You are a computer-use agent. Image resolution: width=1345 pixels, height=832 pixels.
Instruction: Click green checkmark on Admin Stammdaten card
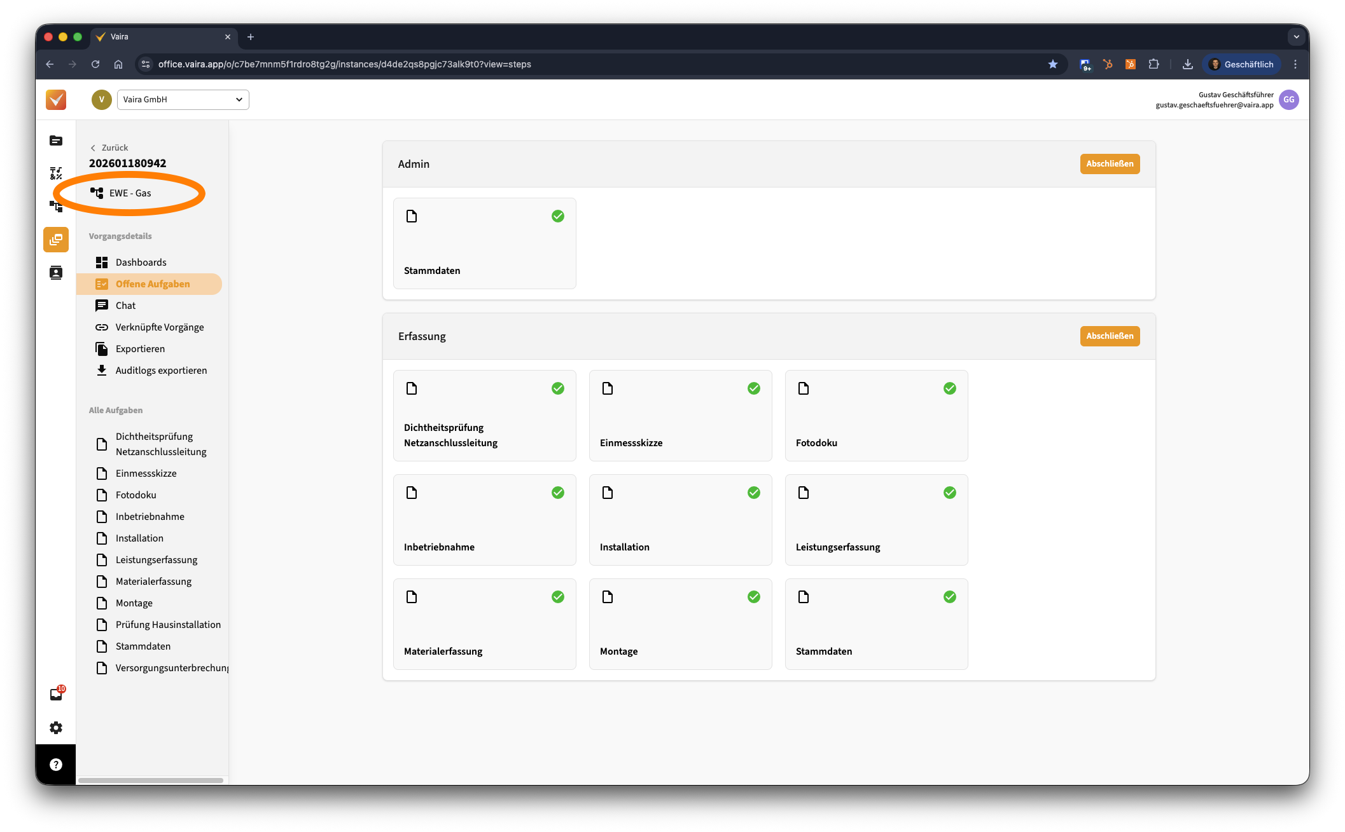[x=557, y=216]
